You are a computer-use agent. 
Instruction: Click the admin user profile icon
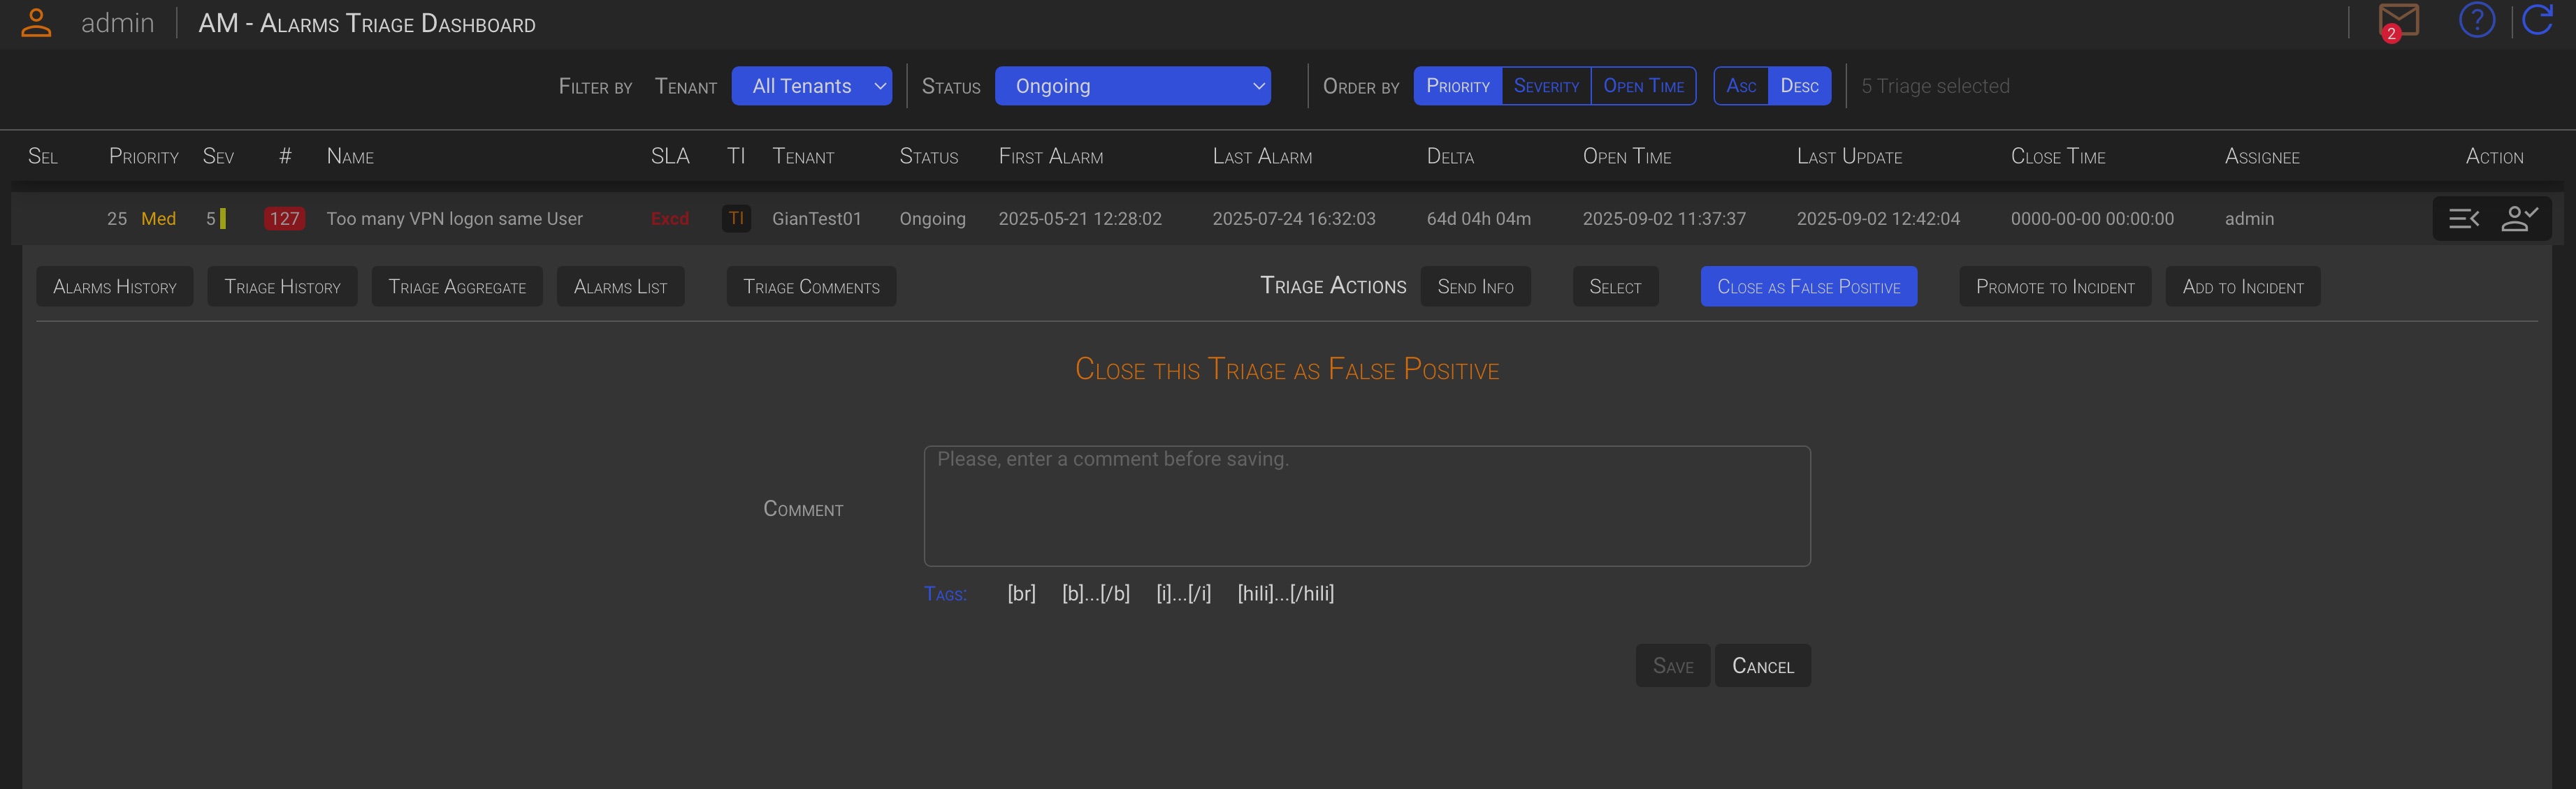pos(36,22)
